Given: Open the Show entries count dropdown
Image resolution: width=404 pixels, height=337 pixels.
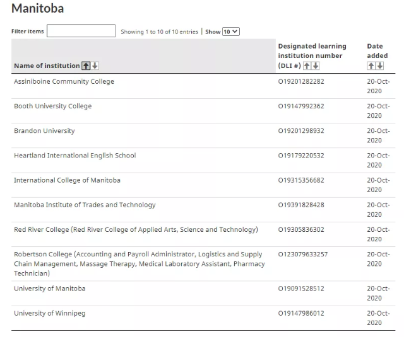Looking at the screenshot, I should (231, 31).
